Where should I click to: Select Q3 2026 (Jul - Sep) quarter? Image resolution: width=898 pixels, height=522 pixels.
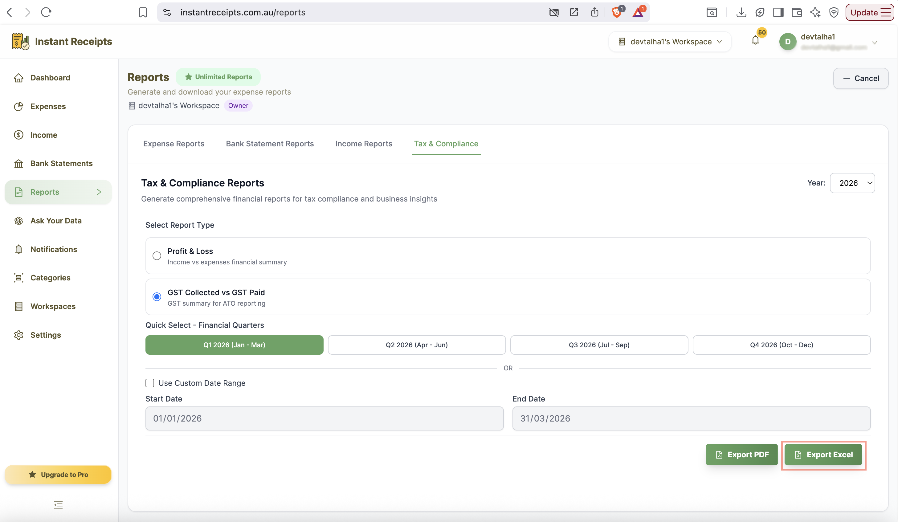(599, 345)
